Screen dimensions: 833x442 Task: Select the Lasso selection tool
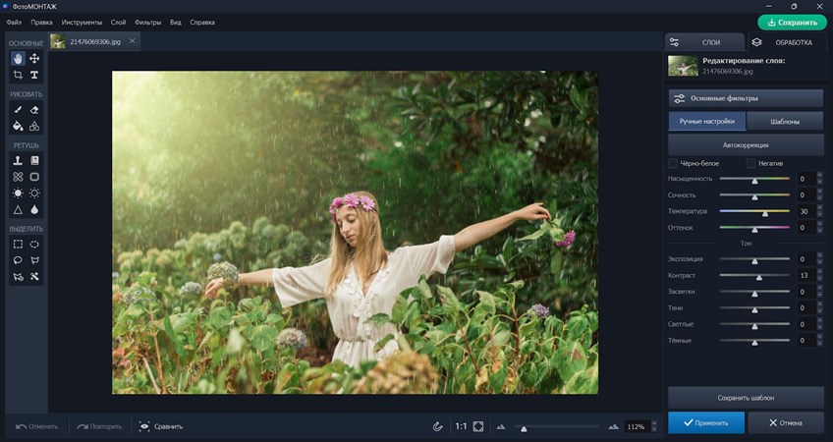pyautogui.click(x=18, y=260)
